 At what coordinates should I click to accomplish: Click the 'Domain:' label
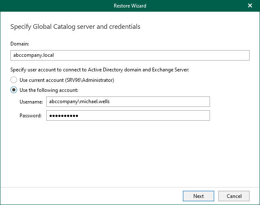19,44
